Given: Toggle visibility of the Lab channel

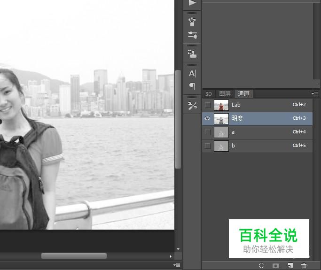Looking at the screenshot, I should pyautogui.click(x=208, y=105).
